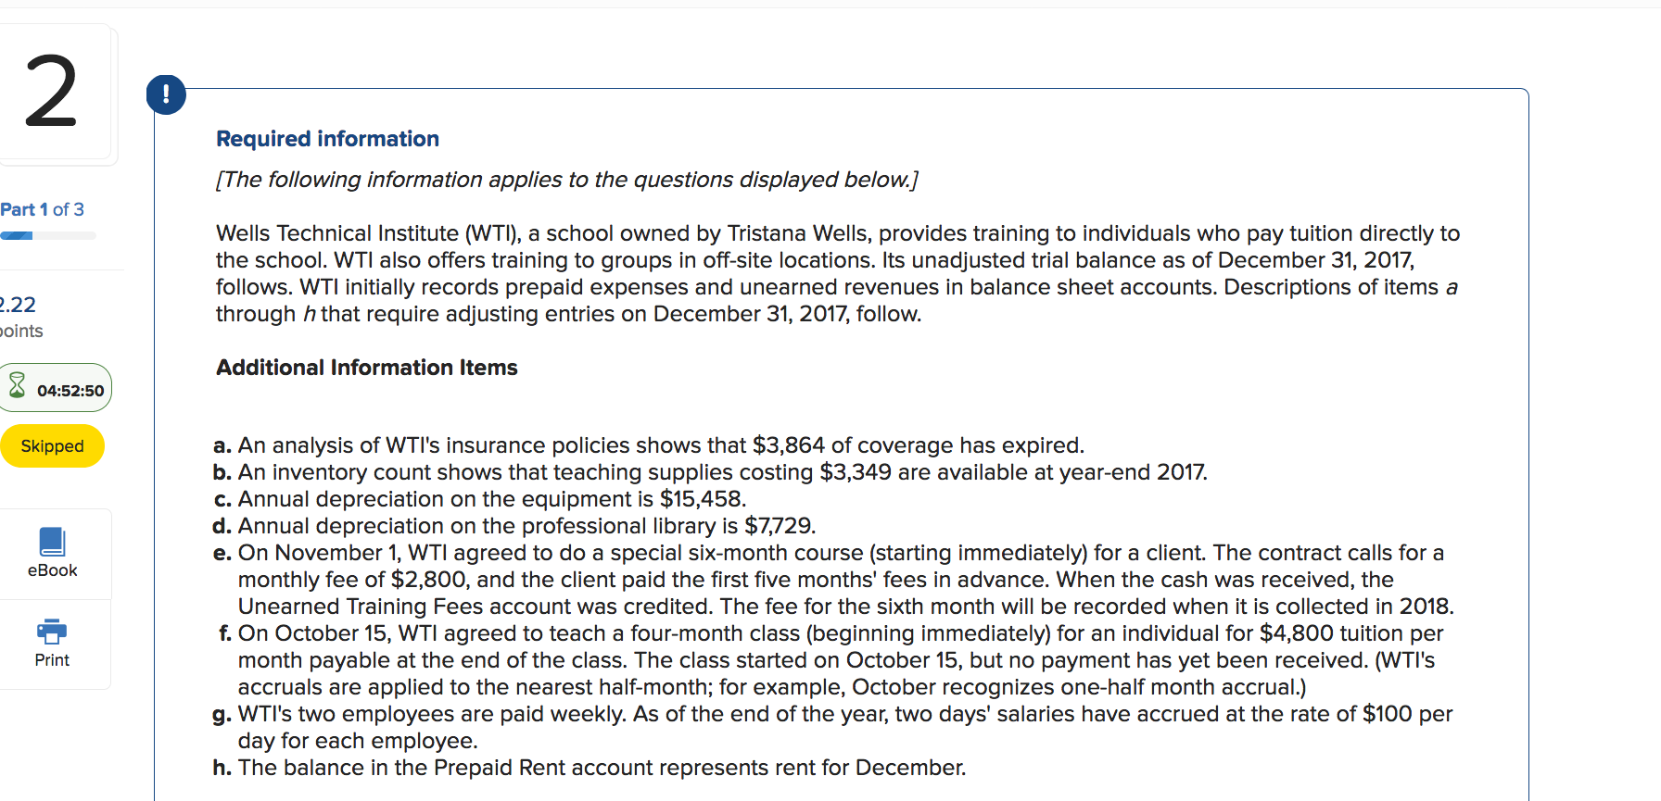Screen dimensions: 1661x801
Task: Click item e about the six-month course
Action: coord(833,580)
